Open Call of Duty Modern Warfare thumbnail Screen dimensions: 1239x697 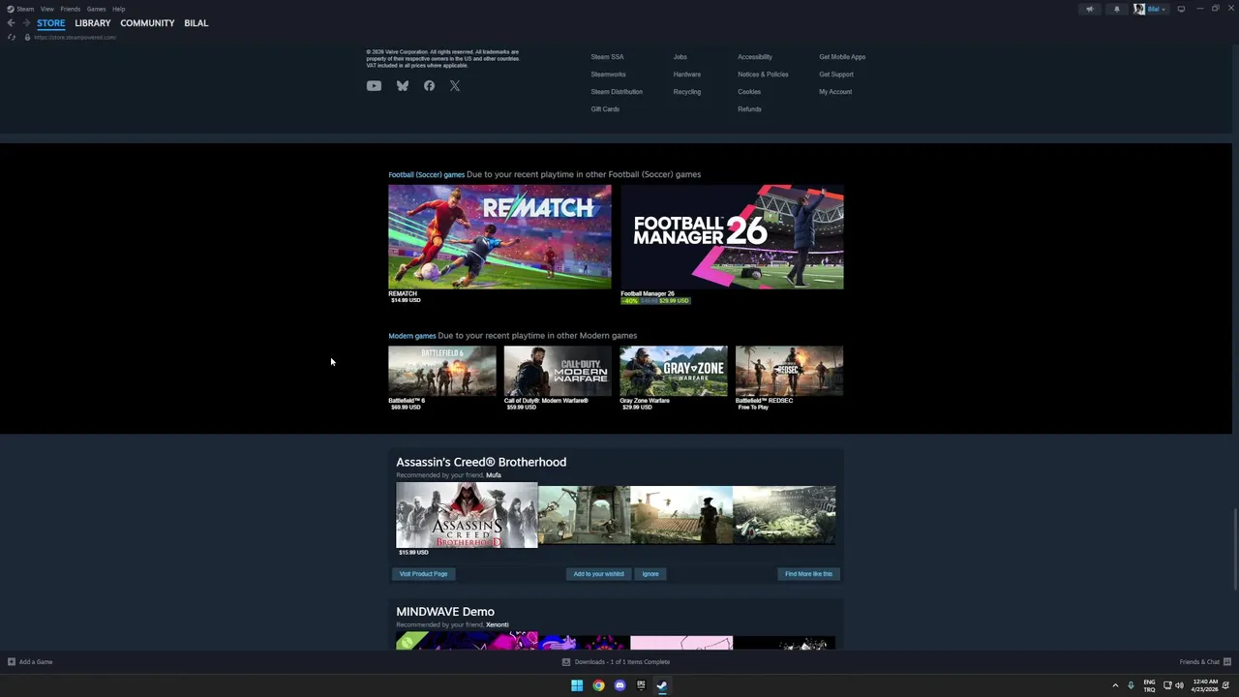pos(558,371)
